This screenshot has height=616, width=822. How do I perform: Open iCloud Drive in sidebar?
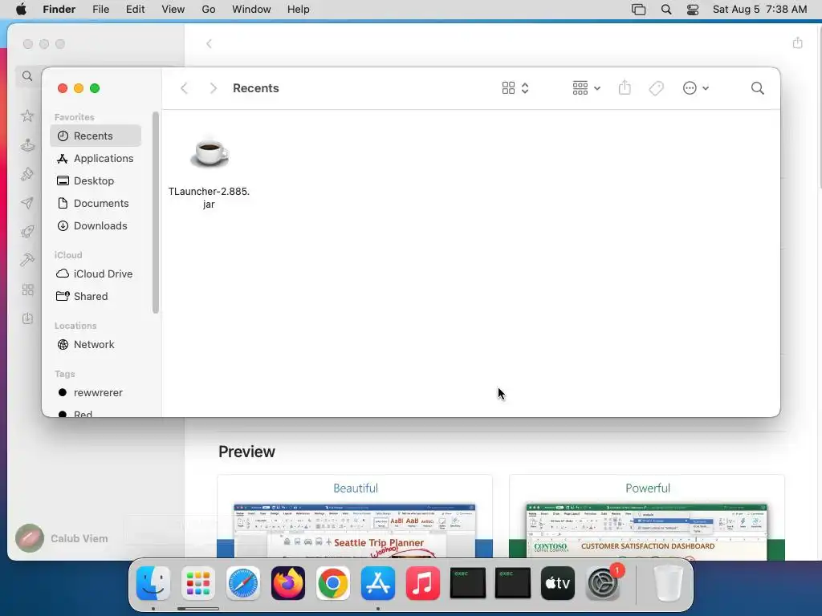click(96, 274)
